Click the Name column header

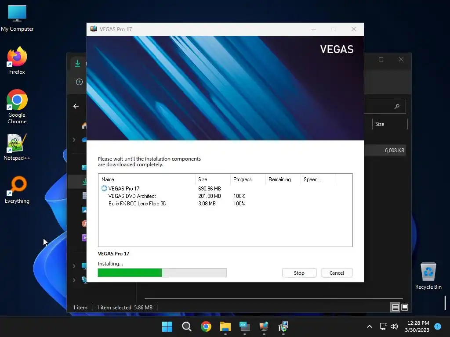(x=147, y=179)
